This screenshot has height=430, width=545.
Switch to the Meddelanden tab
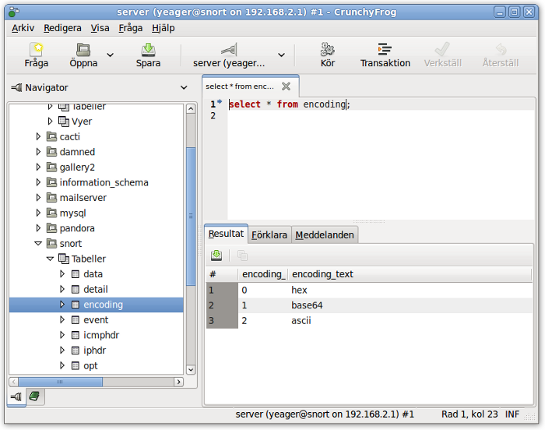point(325,235)
